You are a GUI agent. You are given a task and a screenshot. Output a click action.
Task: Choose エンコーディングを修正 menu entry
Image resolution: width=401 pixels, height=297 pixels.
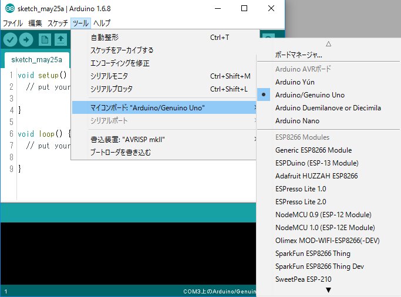[x=164, y=63]
